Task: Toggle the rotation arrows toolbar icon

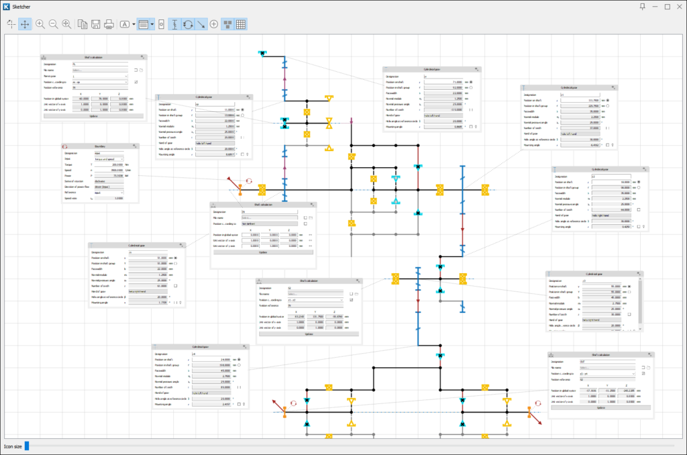Action: coord(188,24)
